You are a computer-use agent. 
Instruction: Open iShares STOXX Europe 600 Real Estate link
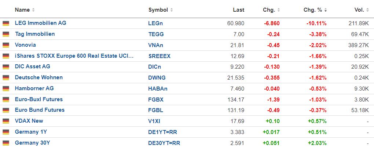74,56
